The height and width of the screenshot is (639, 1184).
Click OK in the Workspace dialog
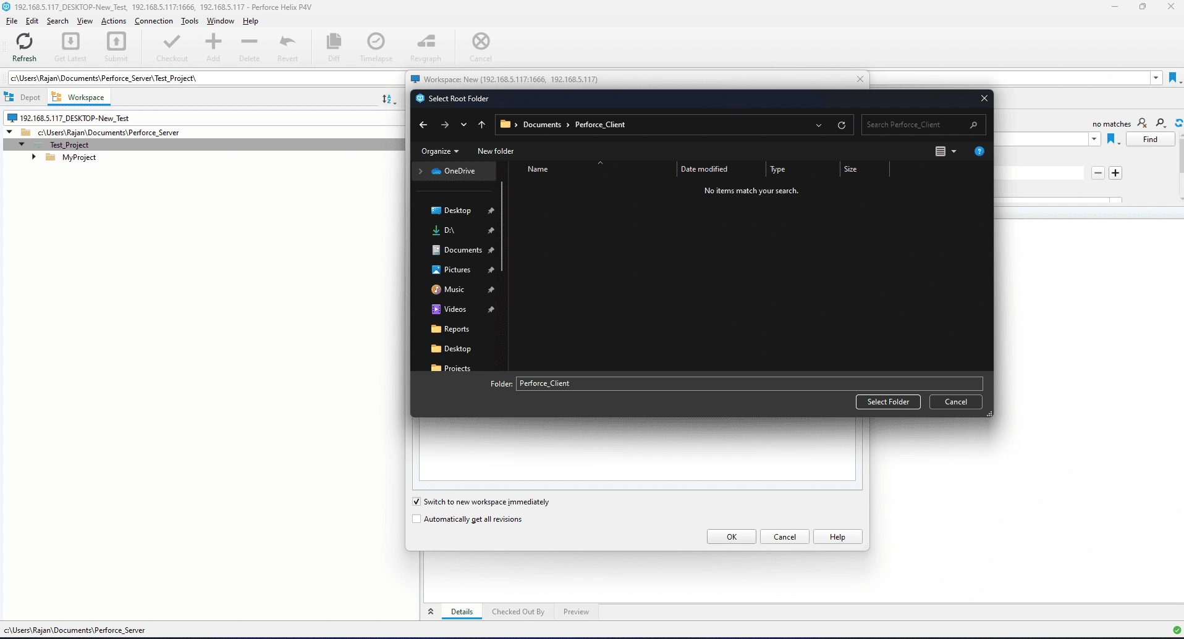pyautogui.click(x=732, y=537)
